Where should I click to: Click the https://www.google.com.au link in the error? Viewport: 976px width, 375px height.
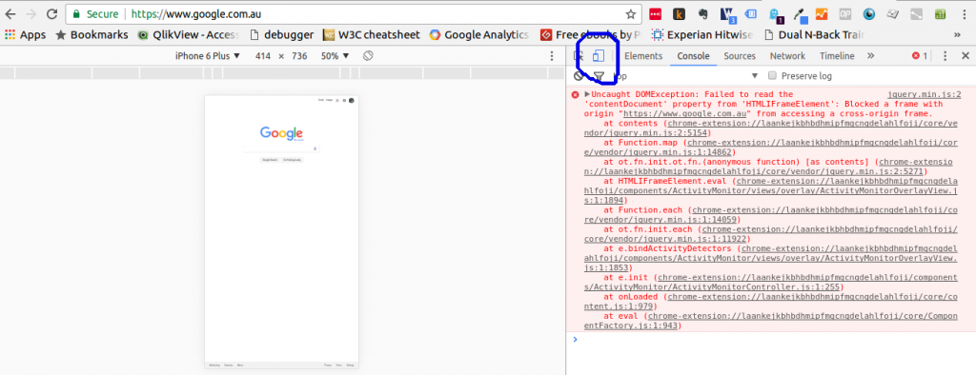tap(685, 114)
